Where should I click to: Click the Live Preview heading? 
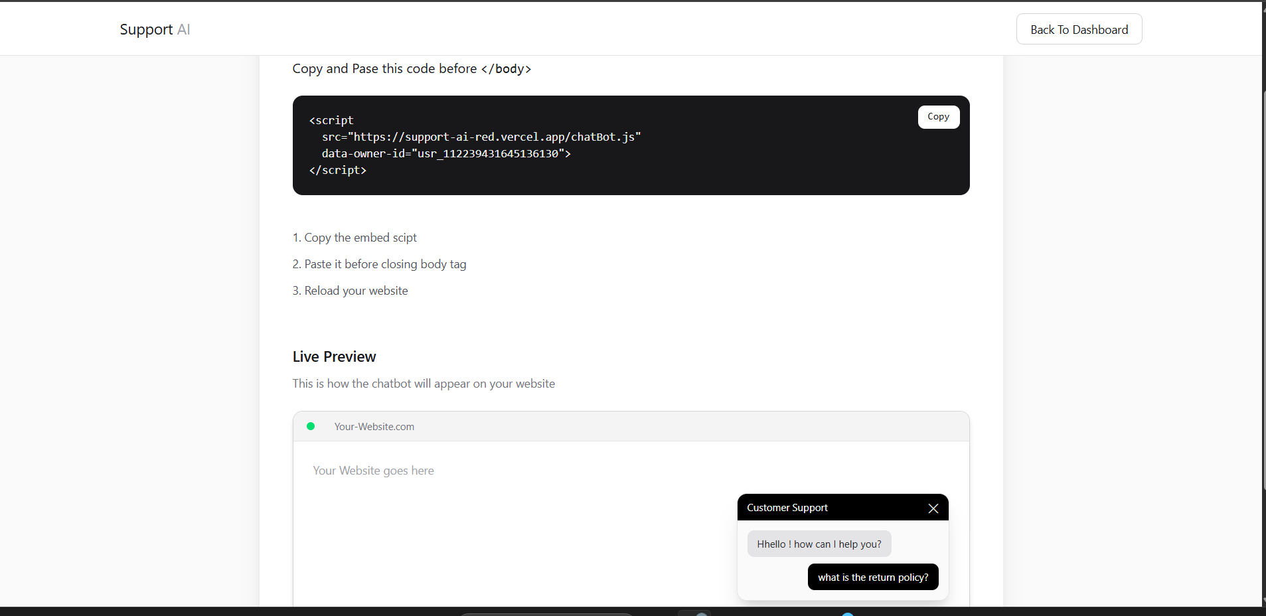[x=334, y=356]
